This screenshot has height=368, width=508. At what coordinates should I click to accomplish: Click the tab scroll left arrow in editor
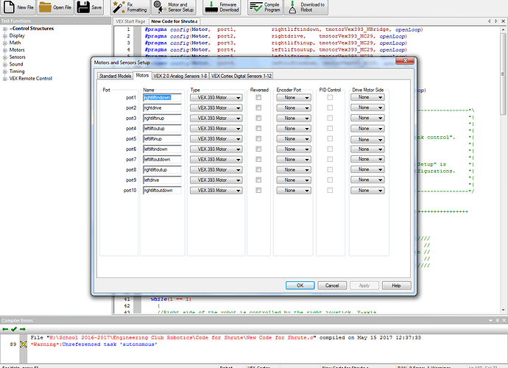coord(489,21)
